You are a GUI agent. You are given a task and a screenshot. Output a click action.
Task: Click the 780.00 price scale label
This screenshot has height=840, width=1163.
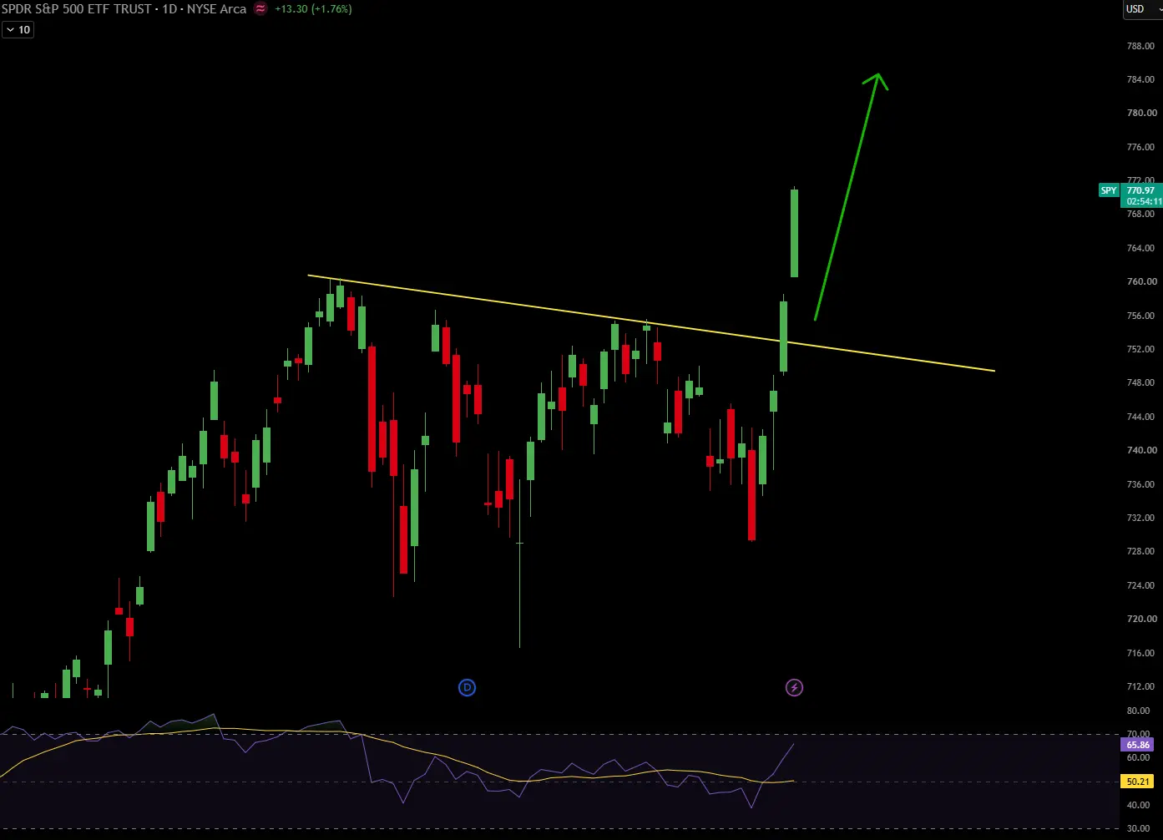coord(1141,113)
